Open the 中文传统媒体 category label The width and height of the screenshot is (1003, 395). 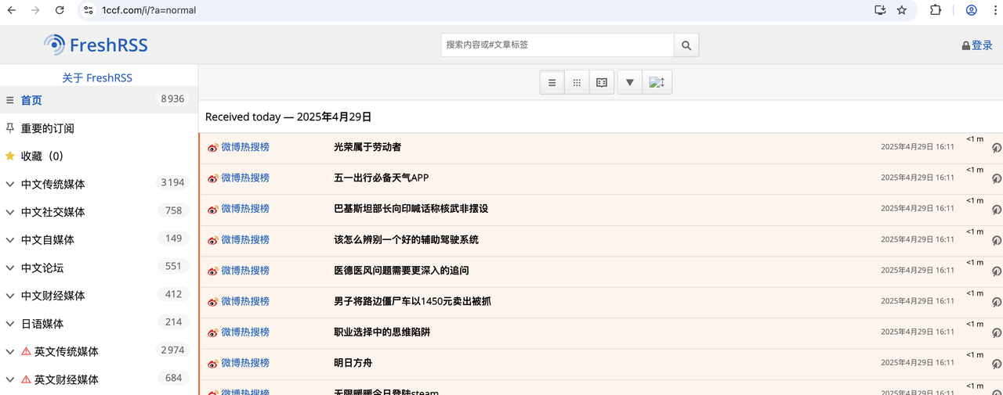[x=53, y=185]
